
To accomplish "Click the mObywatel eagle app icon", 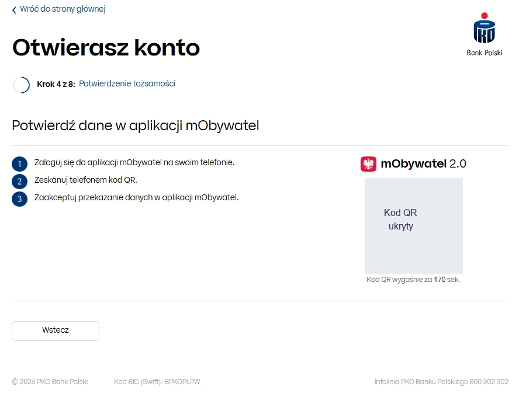I will click(x=368, y=164).
